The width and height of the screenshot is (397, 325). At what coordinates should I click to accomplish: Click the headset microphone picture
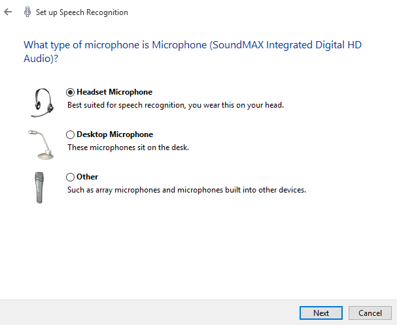[x=42, y=102]
